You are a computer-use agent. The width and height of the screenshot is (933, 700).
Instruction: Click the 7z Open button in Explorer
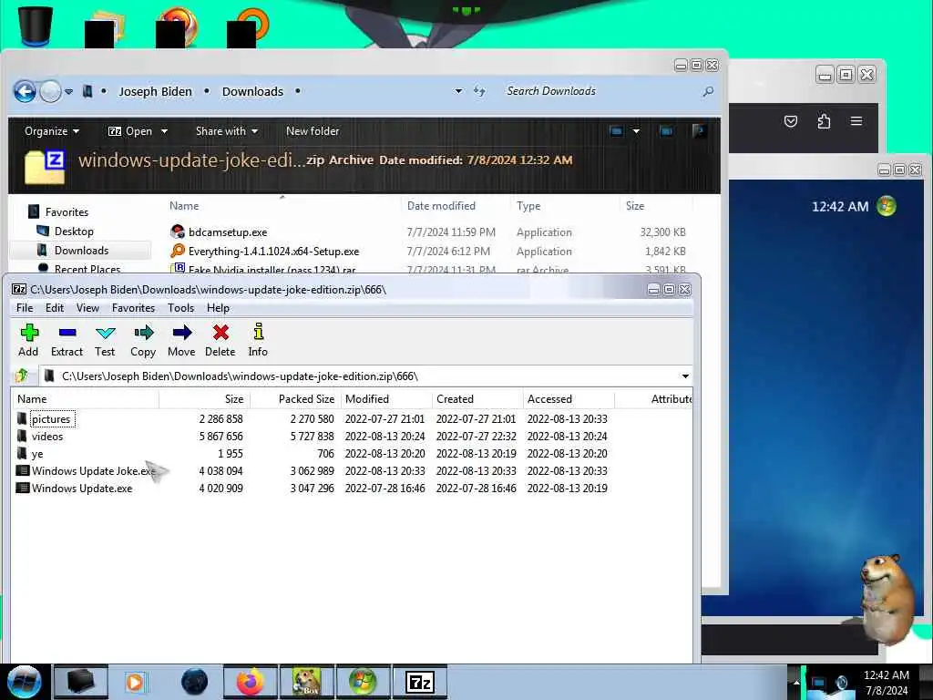[130, 131]
